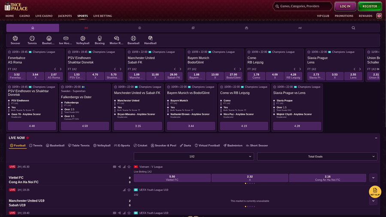
Task: Go to the VIP Club page
Action: 323,16
